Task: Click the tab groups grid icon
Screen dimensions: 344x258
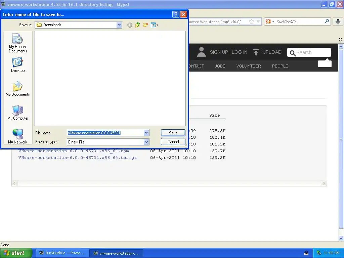Action: [x=341, y=40]
